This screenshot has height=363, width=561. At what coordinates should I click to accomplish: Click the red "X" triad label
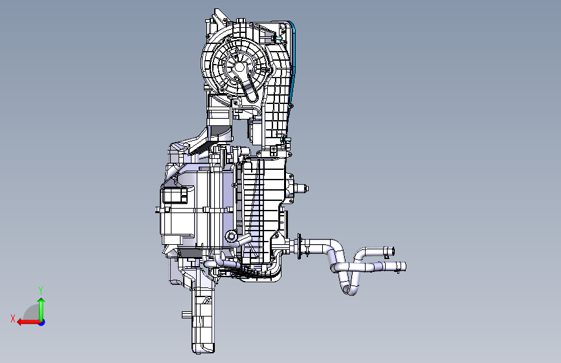tap(13, 318)
